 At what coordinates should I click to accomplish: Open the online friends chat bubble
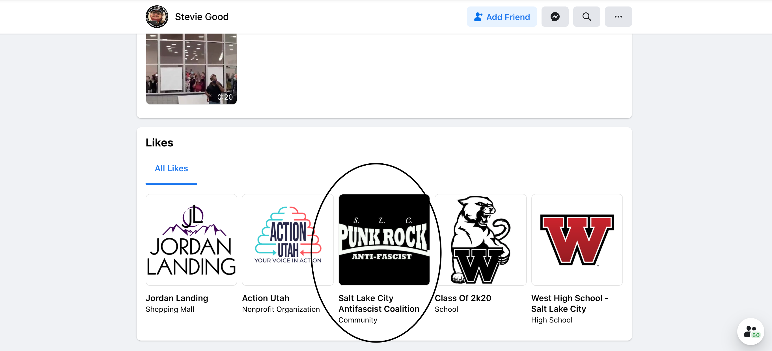(x=751, y=332)
